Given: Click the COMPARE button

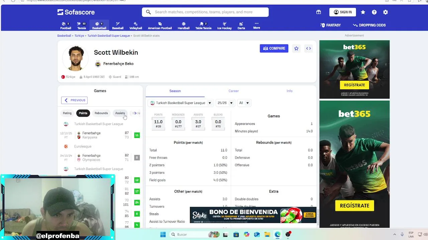Looking at the screenshot, I should tap(274, 48).
